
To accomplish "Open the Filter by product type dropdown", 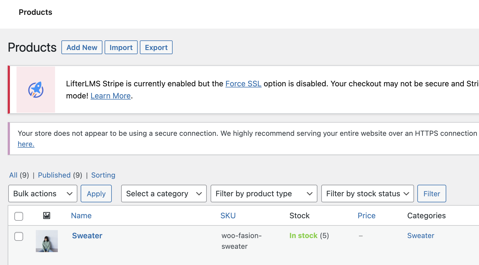I will 263,194.
